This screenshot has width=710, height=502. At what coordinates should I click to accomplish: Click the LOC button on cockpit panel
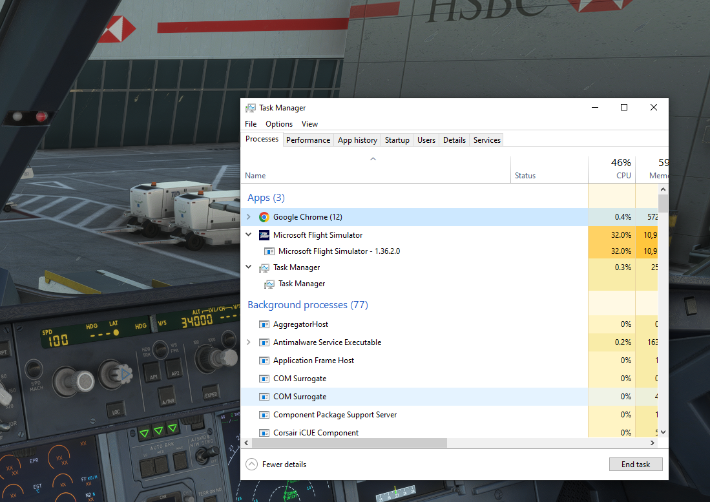pyautogui.click(x=116, y=410)
